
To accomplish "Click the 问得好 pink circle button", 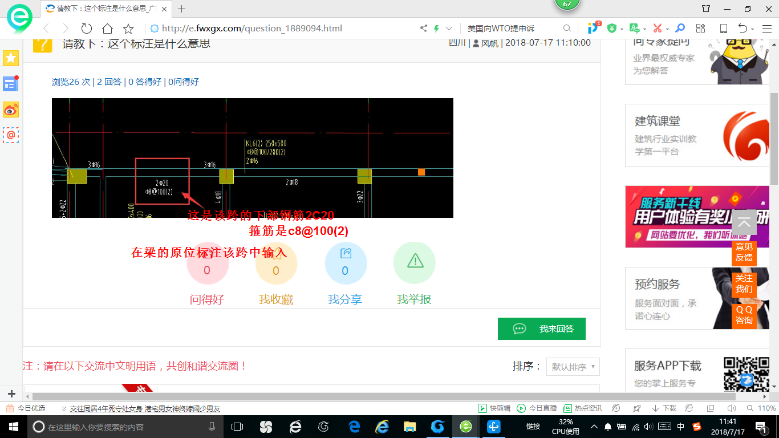I will coord(207,263).
